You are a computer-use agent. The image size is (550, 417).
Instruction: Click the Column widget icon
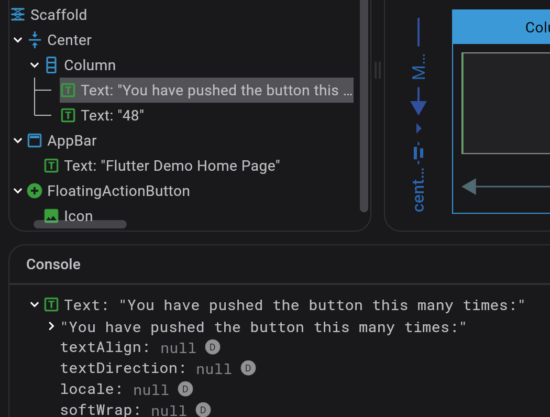tap(50, 65)
